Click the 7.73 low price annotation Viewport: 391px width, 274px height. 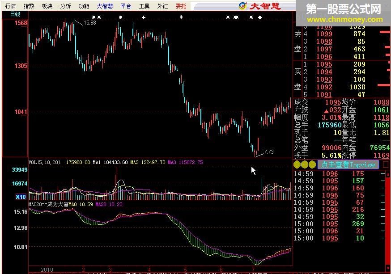pyautogui.click(x=269, y=152)
